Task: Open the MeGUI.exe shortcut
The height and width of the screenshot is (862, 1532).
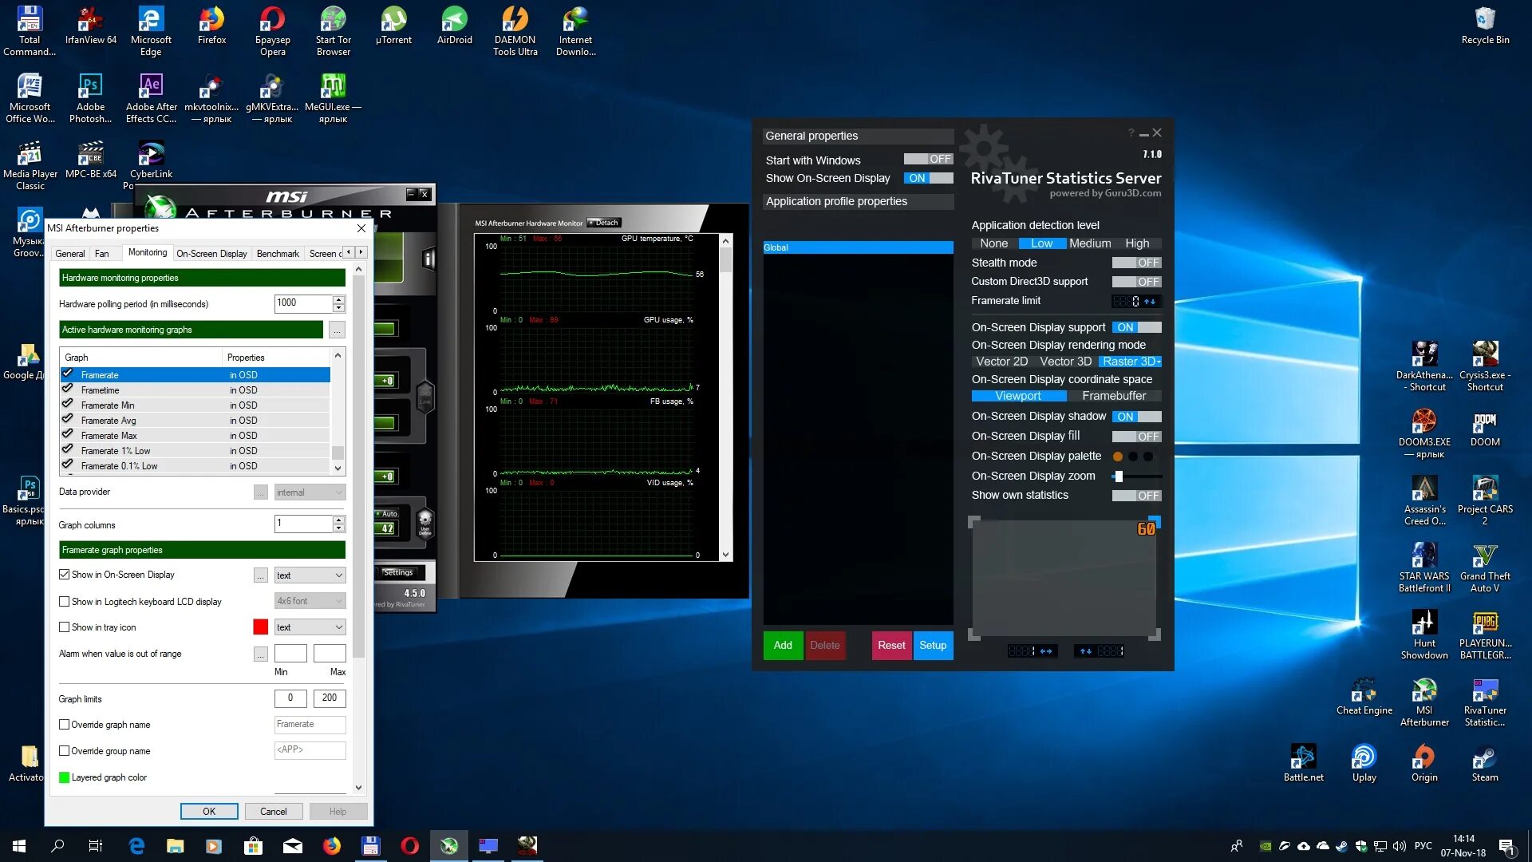Action: (333, 98)
